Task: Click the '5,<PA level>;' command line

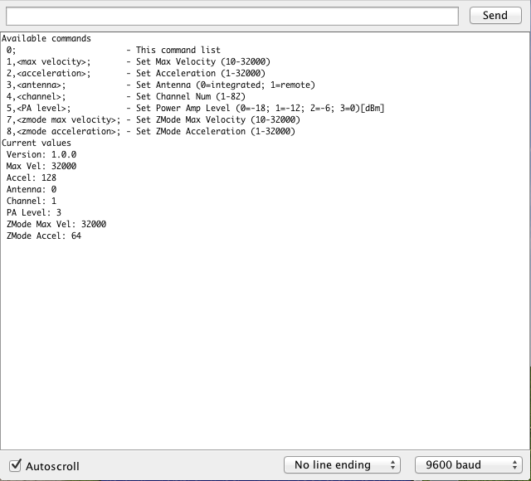Action: pyautogui.click(x=196, y=108)
